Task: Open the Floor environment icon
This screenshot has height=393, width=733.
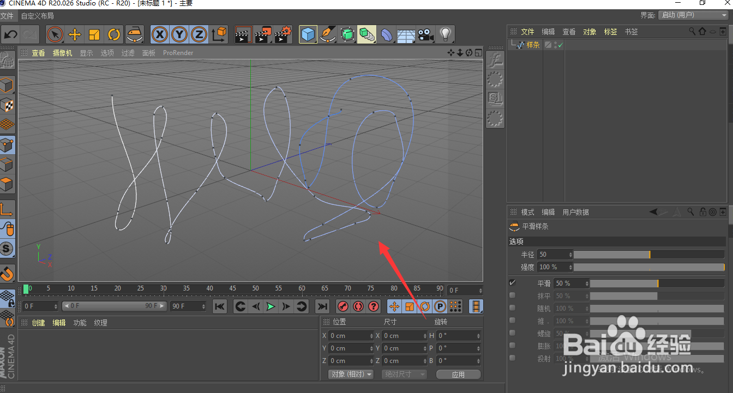Action: (x=406, y=35)
